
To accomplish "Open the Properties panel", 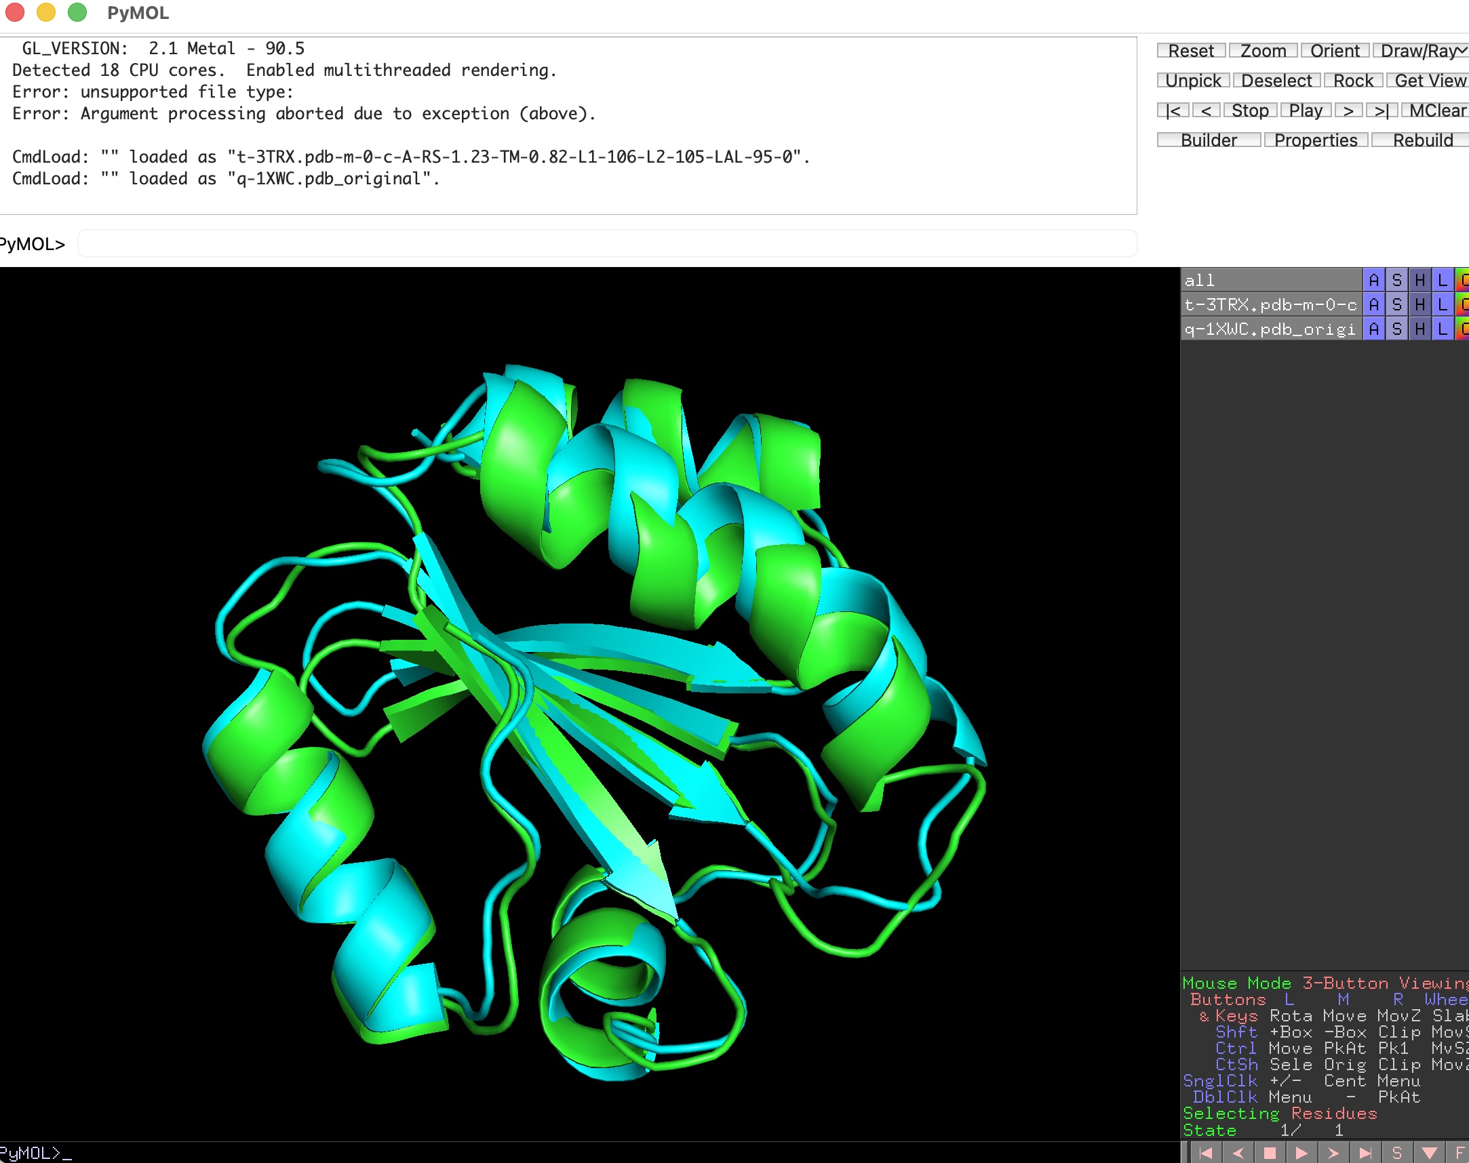I will 1316,140.
